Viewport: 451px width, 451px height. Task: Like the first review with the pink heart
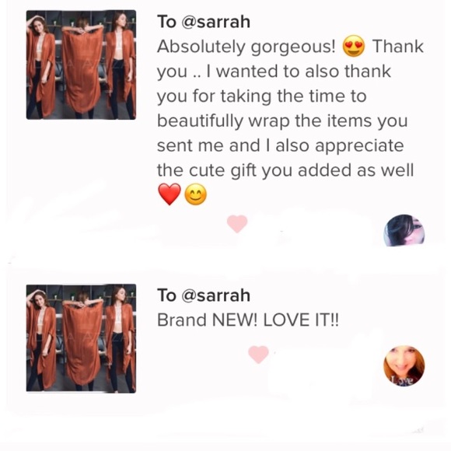[x=237, y=223]
